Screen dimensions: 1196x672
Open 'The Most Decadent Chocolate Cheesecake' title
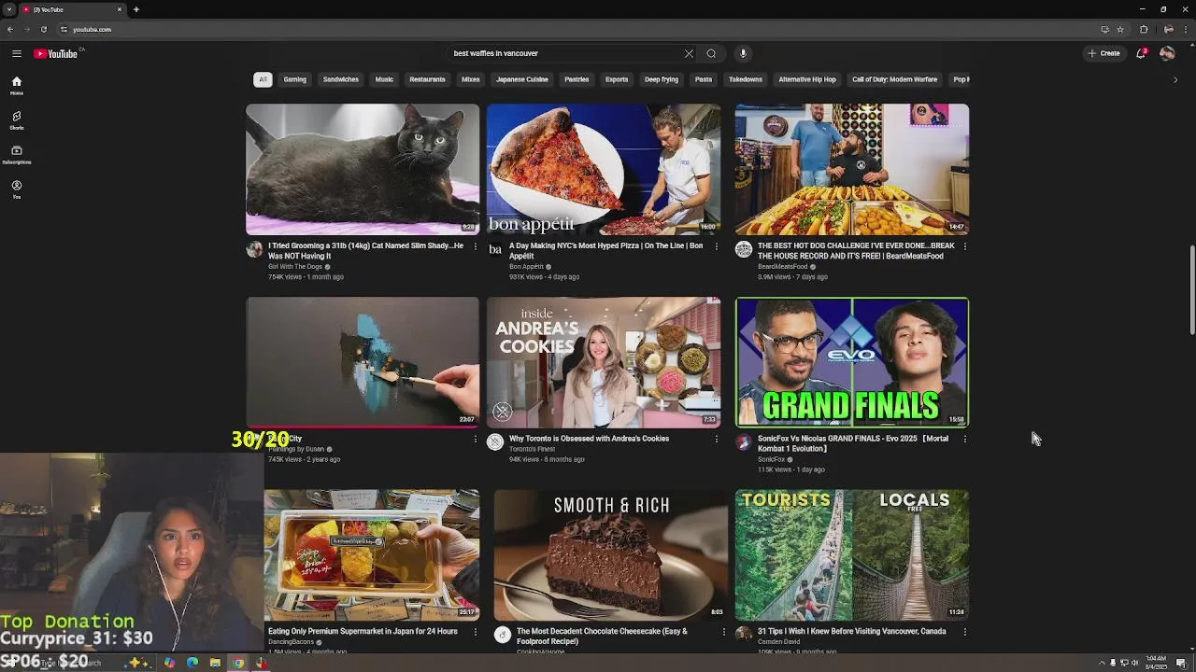602,637
